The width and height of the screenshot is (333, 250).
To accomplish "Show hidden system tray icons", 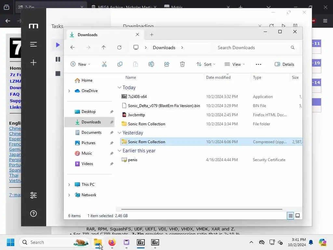I will [251, 242].
